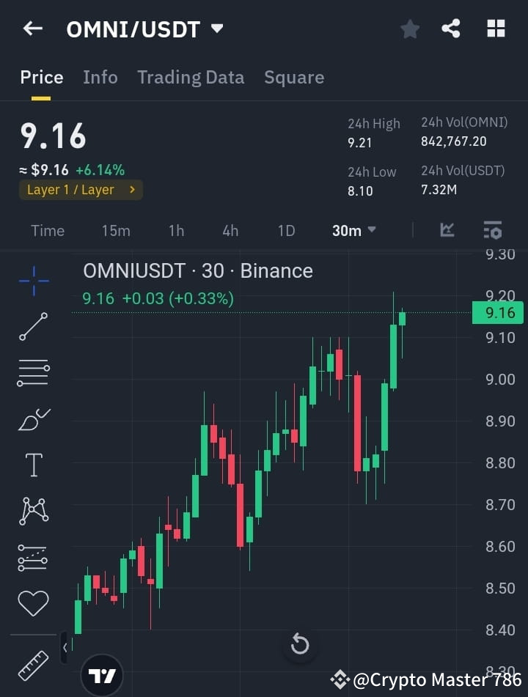This screenshot has width=528, height=697.
Task: Click the large 9.16 last price
Action: (53, 136)
